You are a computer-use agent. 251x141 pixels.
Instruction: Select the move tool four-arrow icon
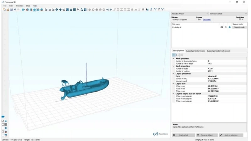click(57, 10)
